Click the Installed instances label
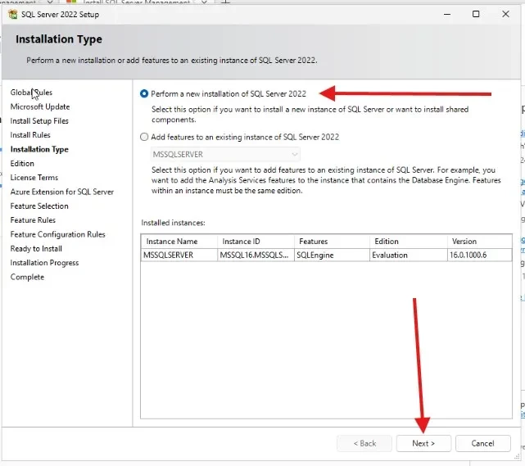The image size is (525, 466). click(173, 223)
